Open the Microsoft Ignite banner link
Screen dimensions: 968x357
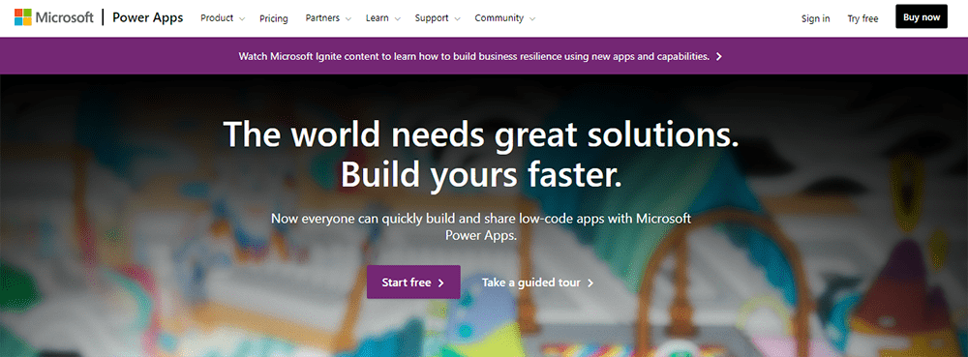tap(480, 56)
